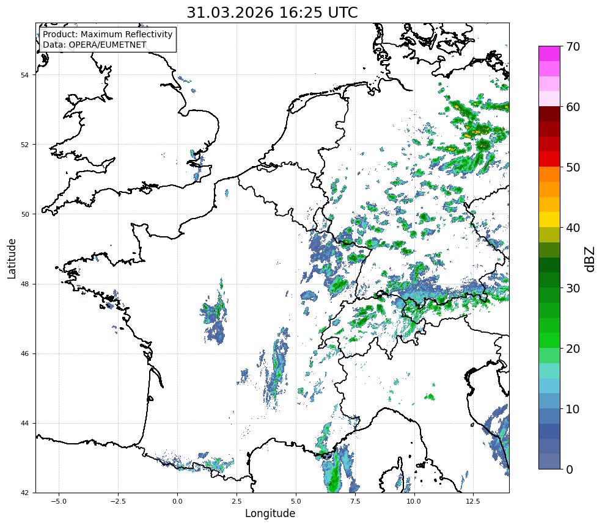Click the latitude tick label 54
Viewport: 602px width, 525px height.
point(24,75)
